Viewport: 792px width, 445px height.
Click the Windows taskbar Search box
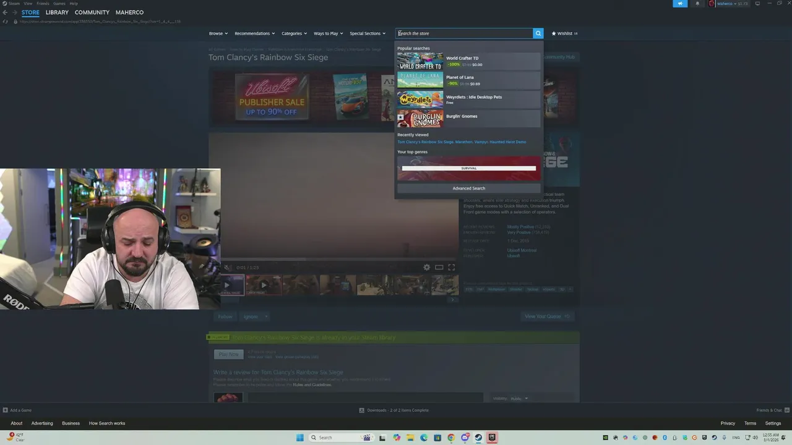tap(340, 438)
